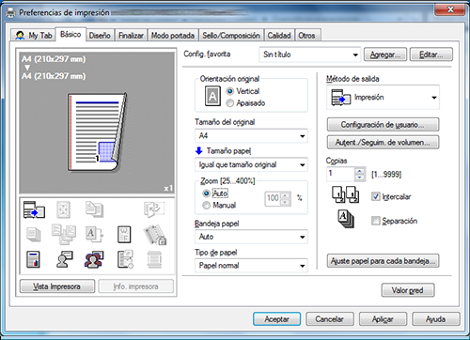Screen dimensions: 470x340
Task: Click the document with color chart icon
Action: pyautogui.click(x=34, y=259)
